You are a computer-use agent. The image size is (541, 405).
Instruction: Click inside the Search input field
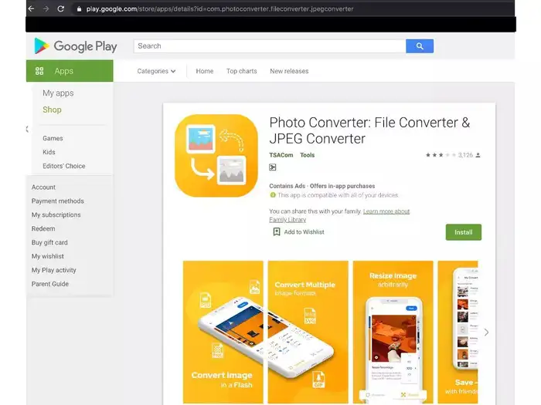tap(270, 46)
